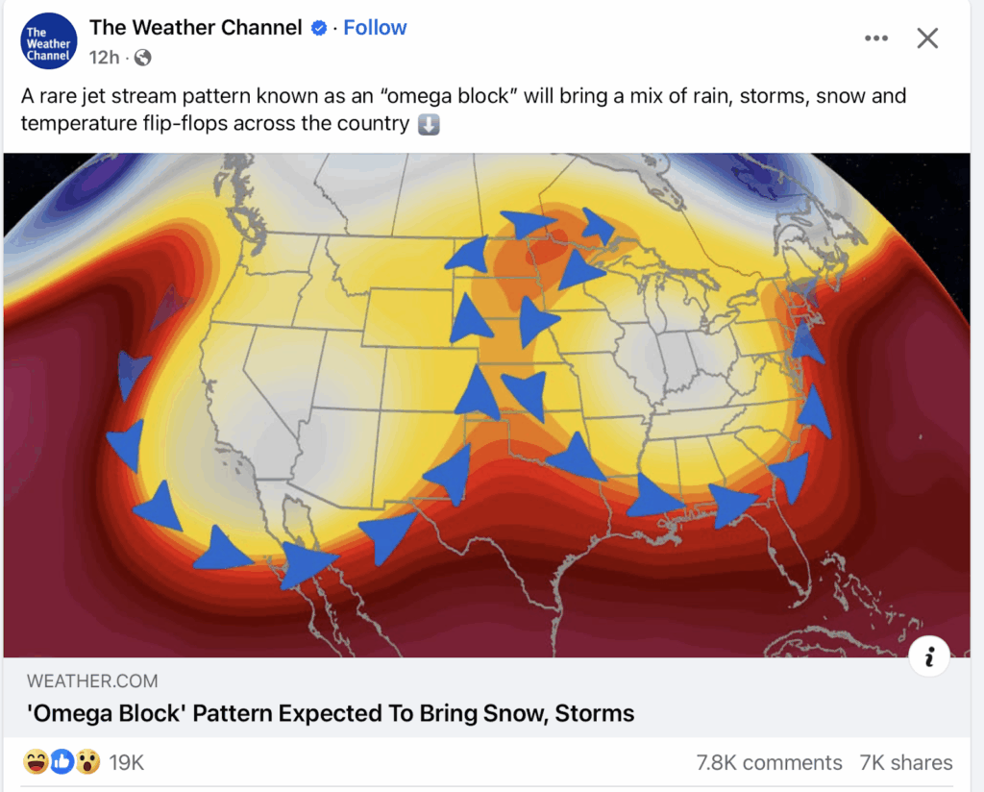Screen dimensions: 984x792
Task: Open the omega block jet stream map image
Action: [x=487, y=406]
